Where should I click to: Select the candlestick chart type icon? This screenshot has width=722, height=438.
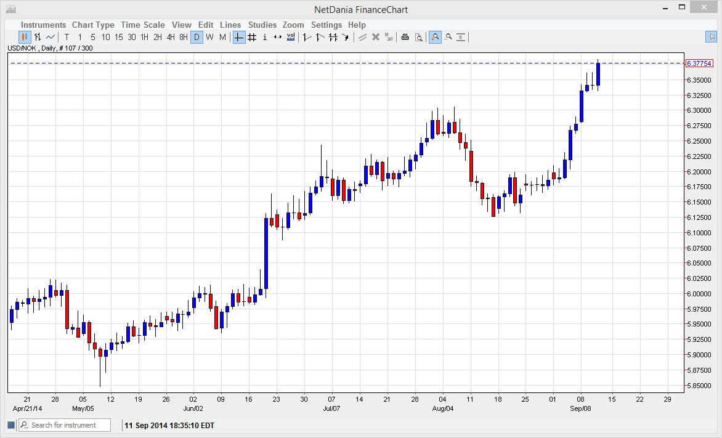tap(23, 37)
